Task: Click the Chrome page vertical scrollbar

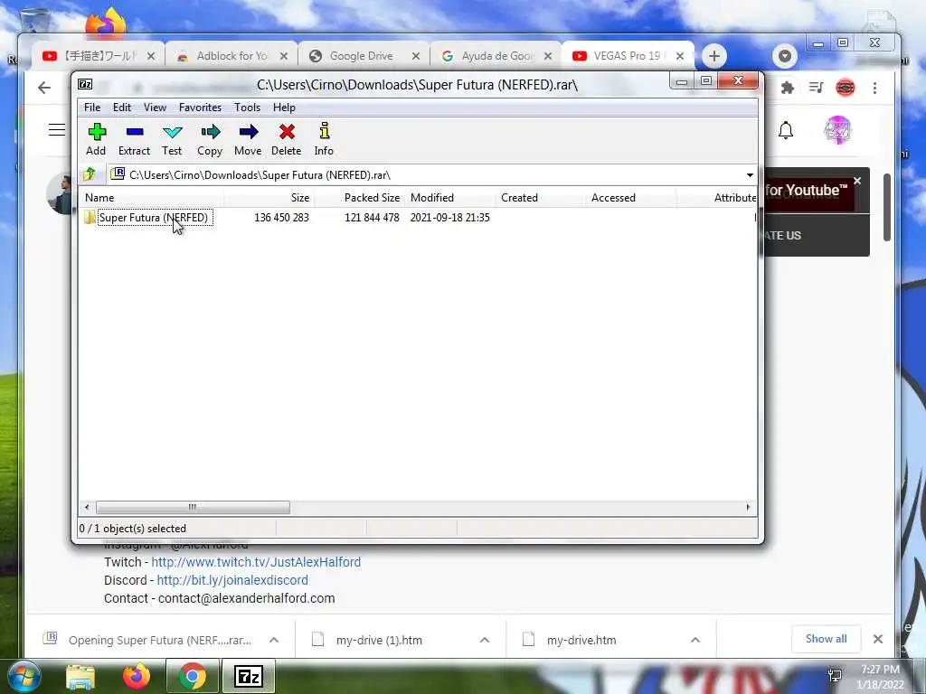Action: coord(887,207)
